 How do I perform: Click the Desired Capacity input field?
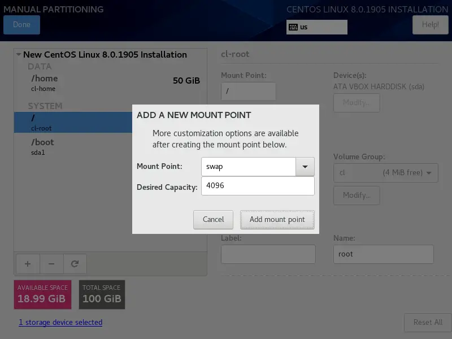coord(258,186)
